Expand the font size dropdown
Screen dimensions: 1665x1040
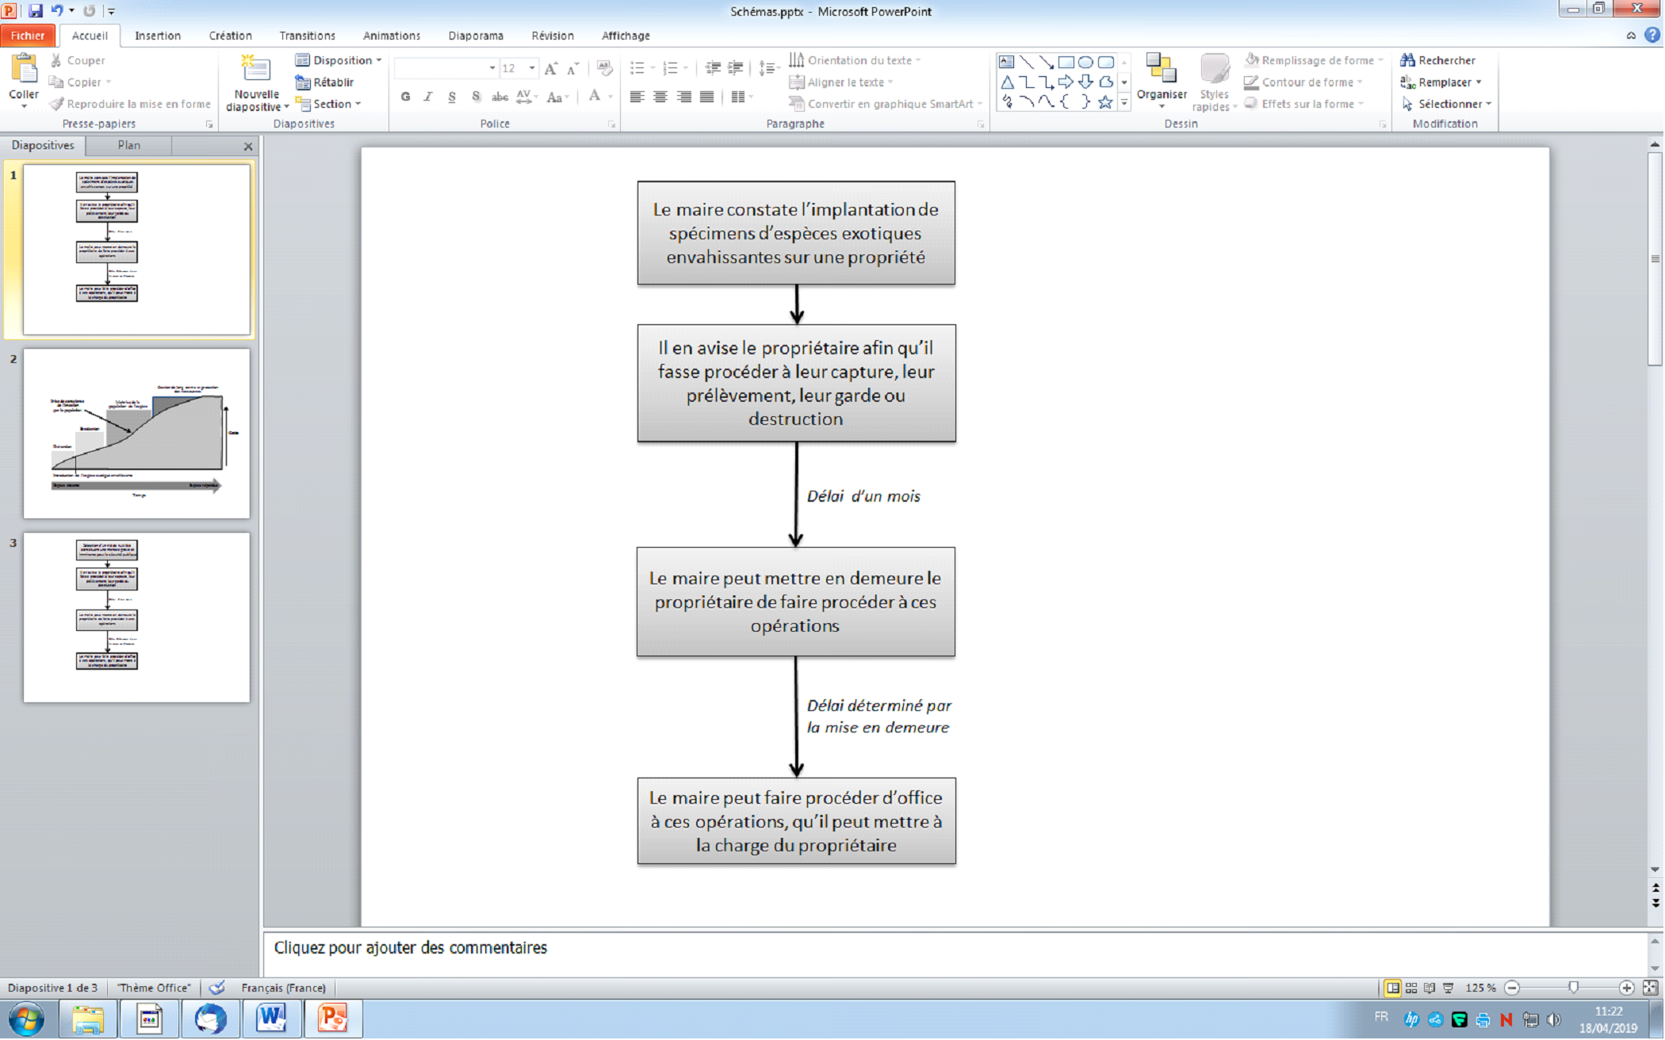[532, 68]
